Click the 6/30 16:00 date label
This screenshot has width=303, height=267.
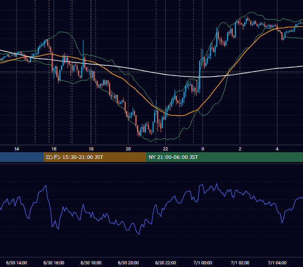pos(54,263)
